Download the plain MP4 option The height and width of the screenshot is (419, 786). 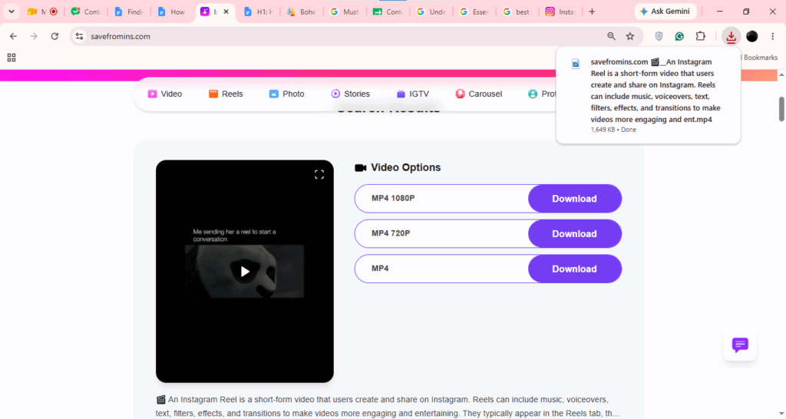point(574,269)
